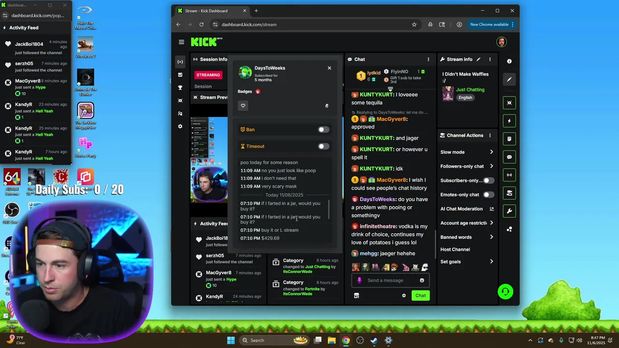Click Host Channel action

[x=455, y=249]
